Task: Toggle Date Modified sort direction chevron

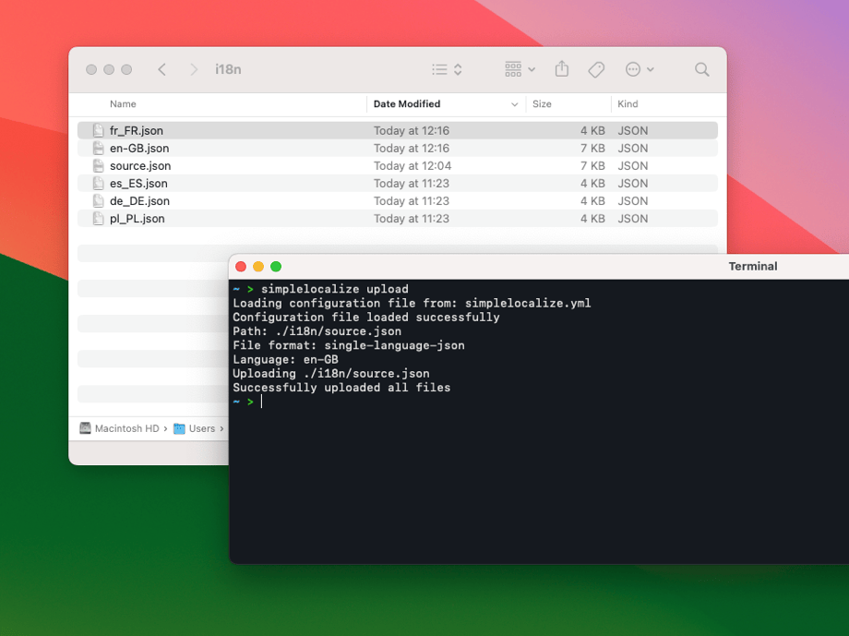Action: pyautogui.click(x=514, y=104)
